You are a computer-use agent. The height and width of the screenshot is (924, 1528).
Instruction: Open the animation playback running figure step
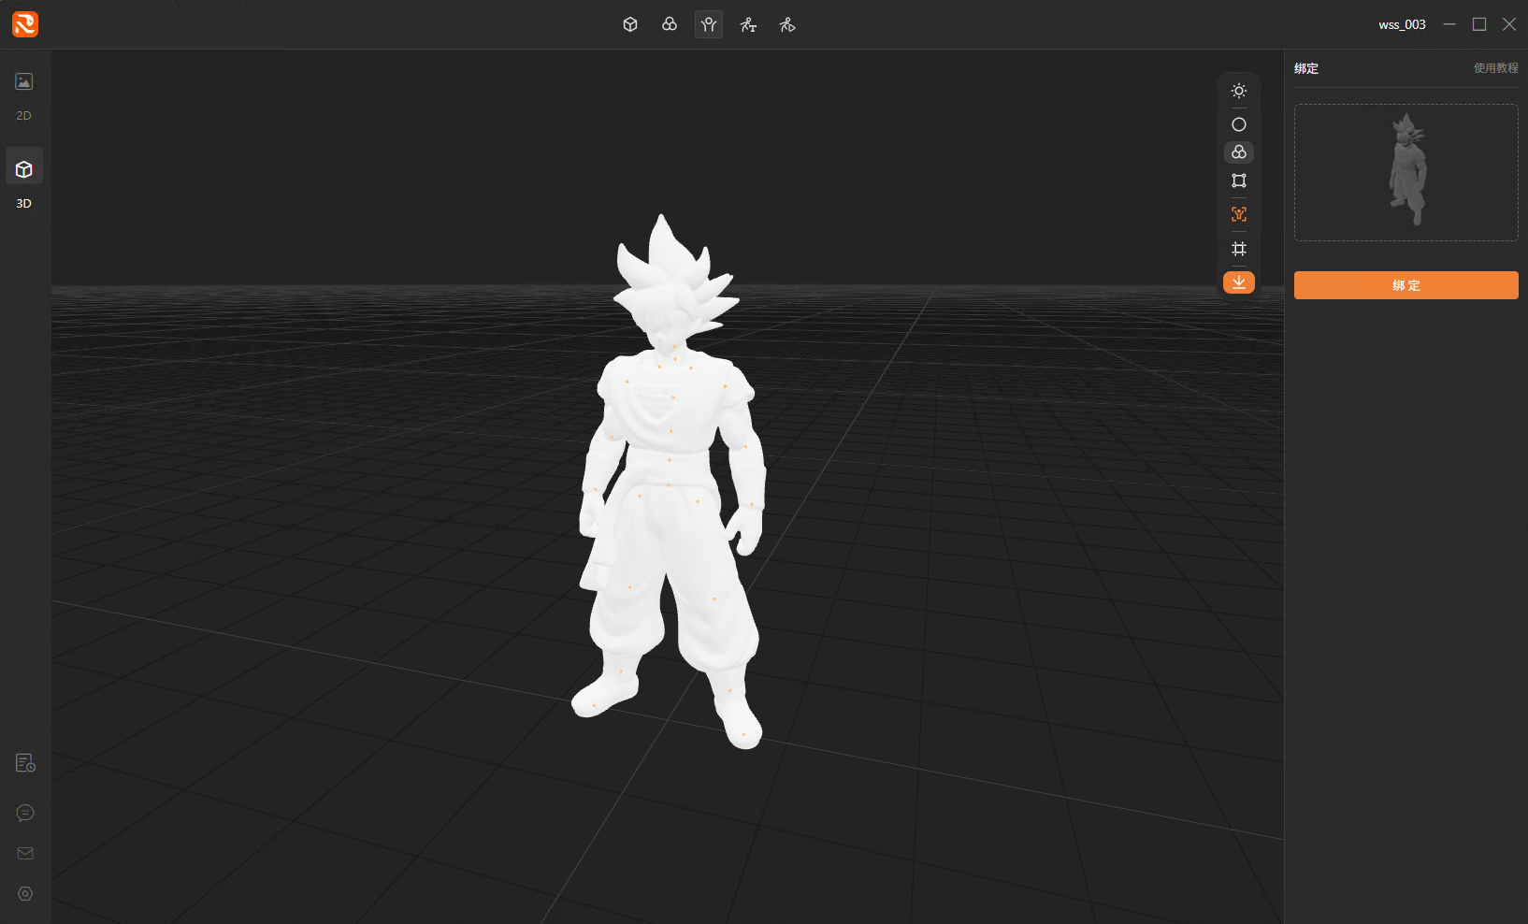[x=787, y=24]
